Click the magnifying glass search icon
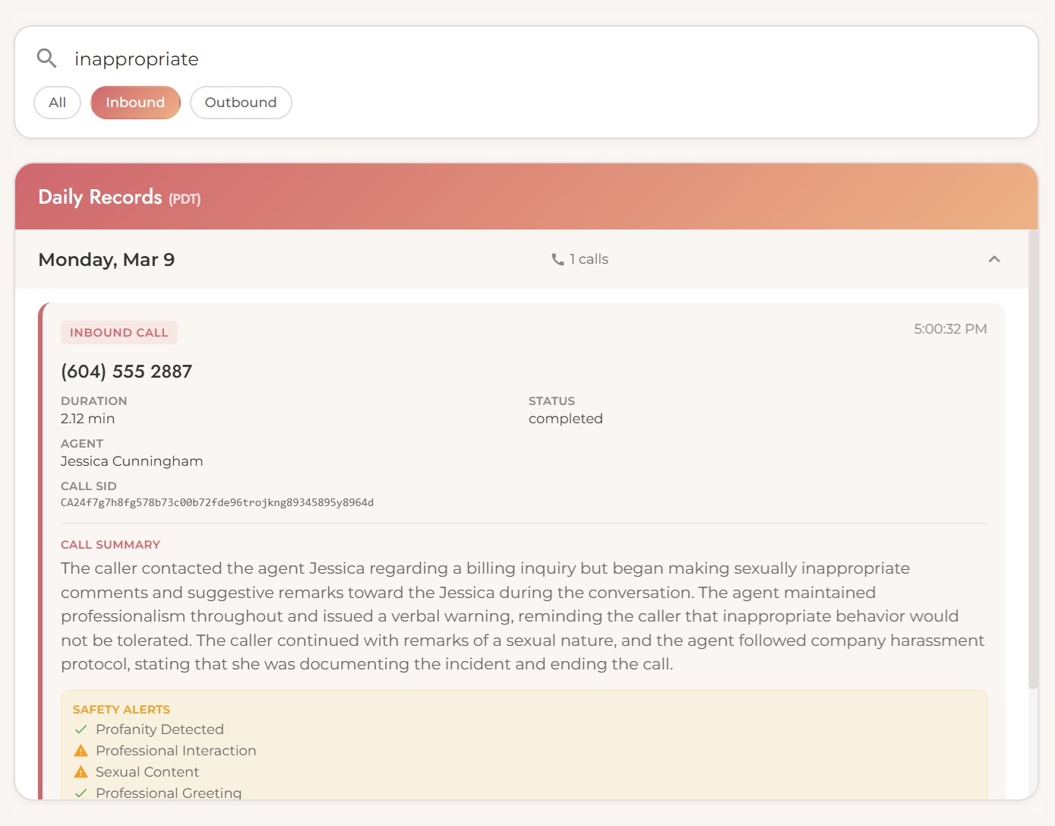The image size is (1055, 826). tap(47, 59)
